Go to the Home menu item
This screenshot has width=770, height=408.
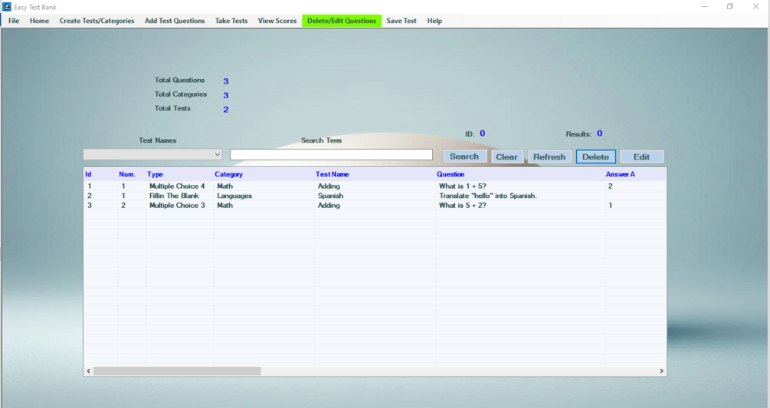click(39, 21)
